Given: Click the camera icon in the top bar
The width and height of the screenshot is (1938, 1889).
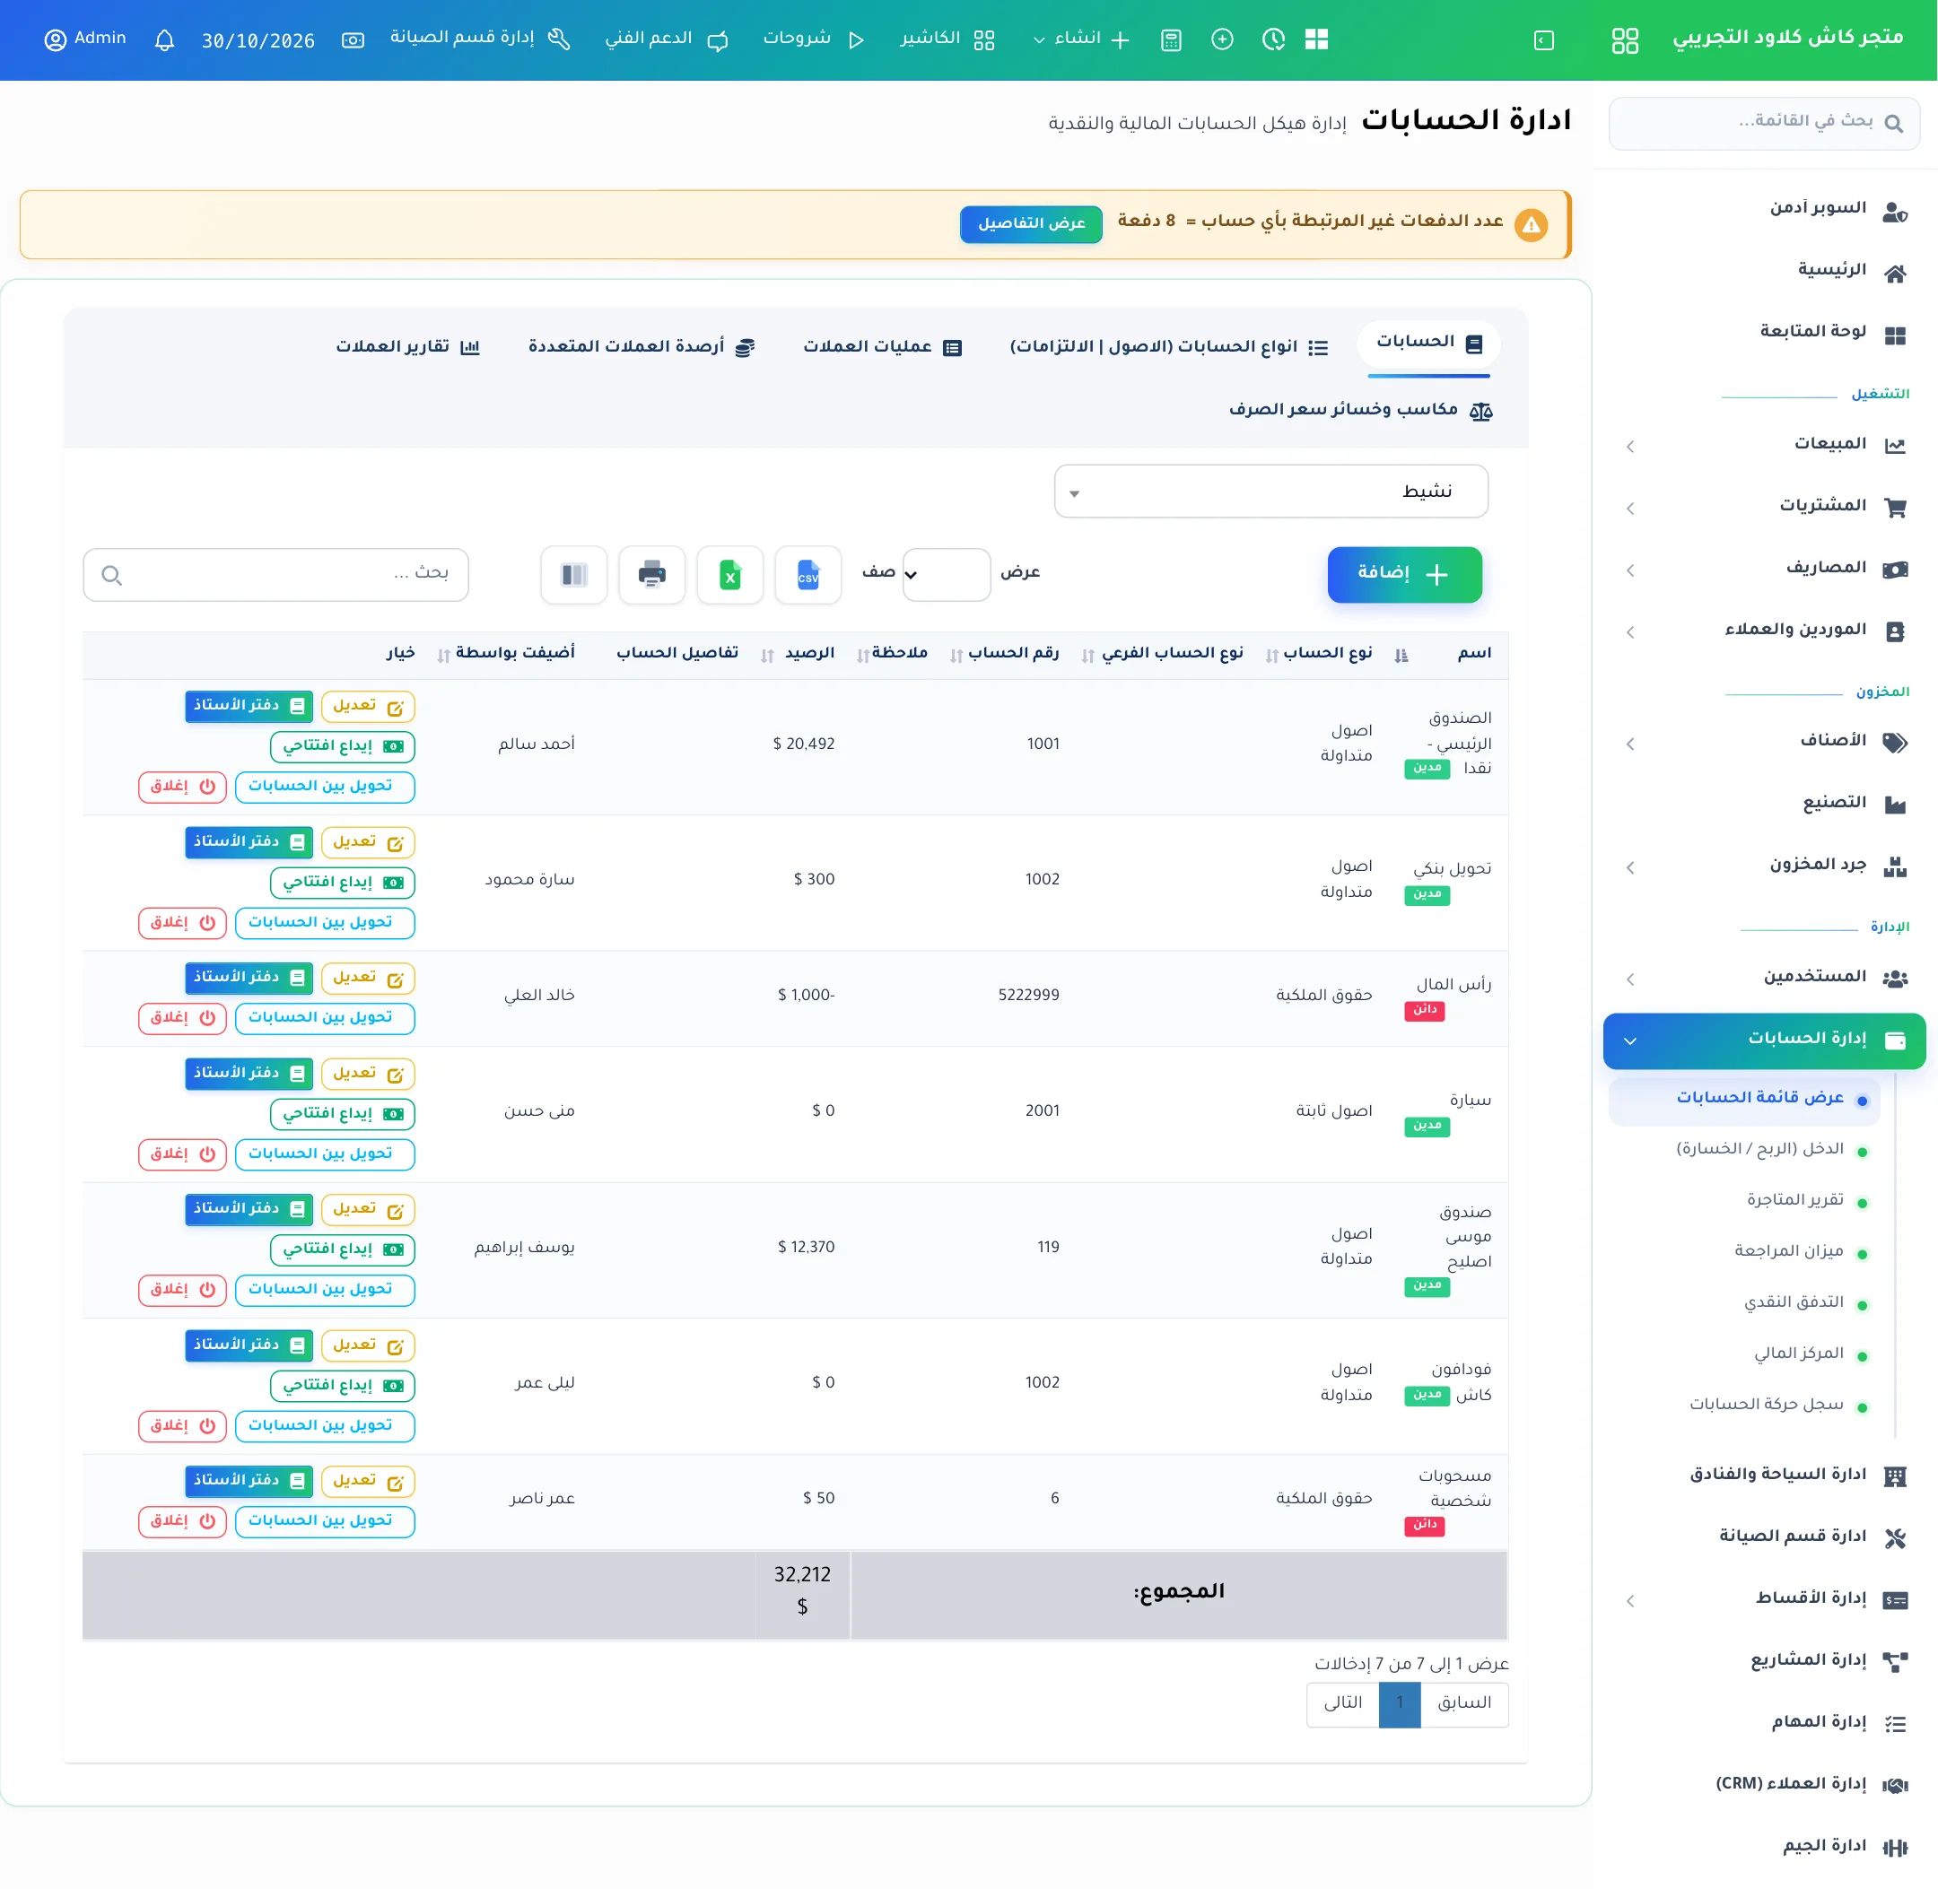Looking at the screenshot, I should click(x=354, y=39).
